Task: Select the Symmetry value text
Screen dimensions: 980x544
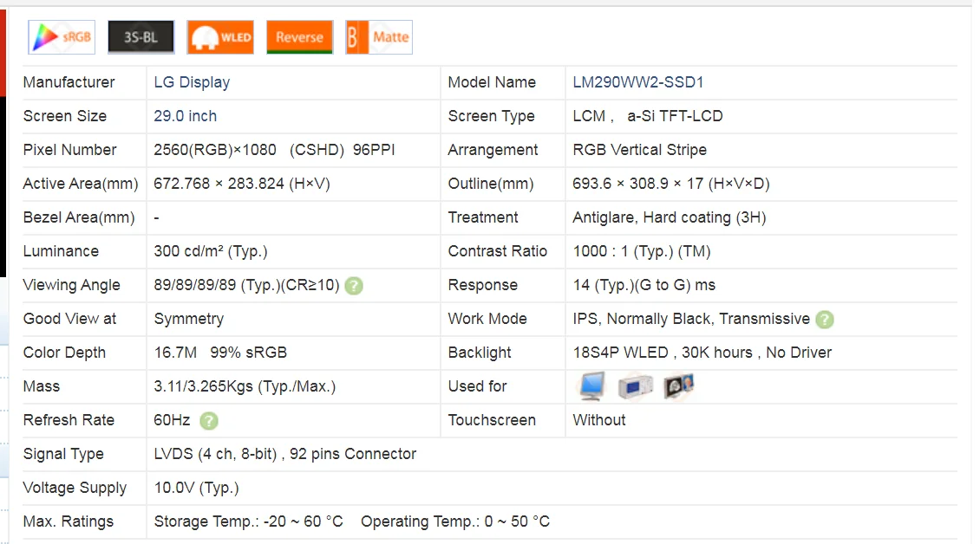Action: pos(189,319)
